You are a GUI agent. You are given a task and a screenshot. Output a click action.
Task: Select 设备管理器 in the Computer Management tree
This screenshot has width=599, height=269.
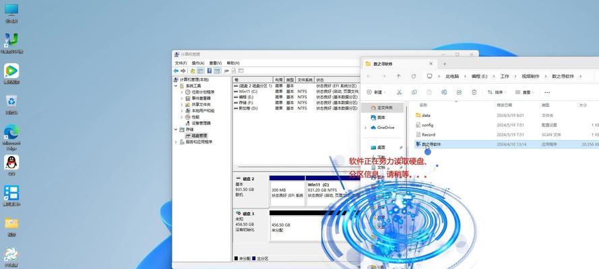coord(198,123)
